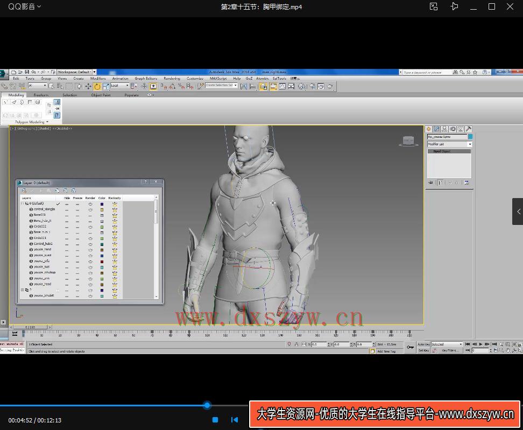Click the Mirror tool icon
This screenshot has width=523, height=430.
click(x=244, y=87)
